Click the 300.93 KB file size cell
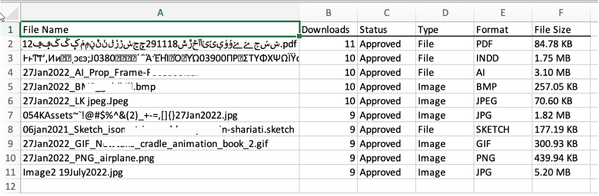The image size is (599, 196). coord(561,144)
